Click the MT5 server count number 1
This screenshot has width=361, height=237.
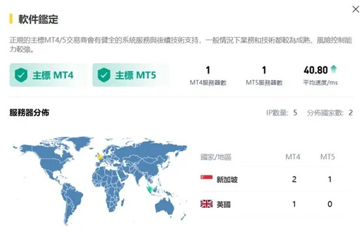click(264, 70)
